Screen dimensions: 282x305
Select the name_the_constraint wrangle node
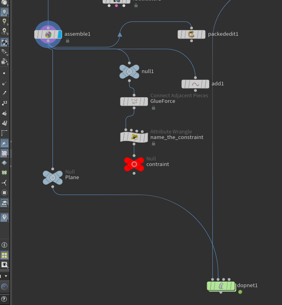134,137
